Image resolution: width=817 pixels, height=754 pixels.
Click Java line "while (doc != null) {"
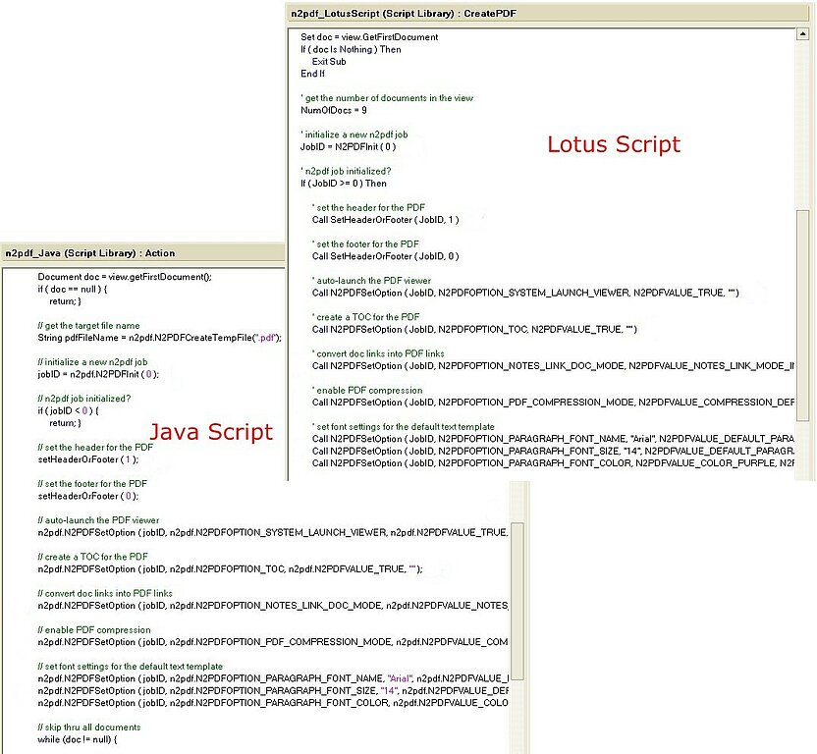click(78, 739)
